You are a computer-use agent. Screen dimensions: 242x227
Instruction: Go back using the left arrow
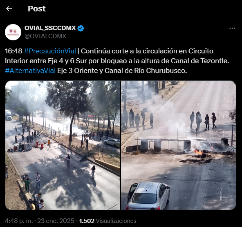9,9
